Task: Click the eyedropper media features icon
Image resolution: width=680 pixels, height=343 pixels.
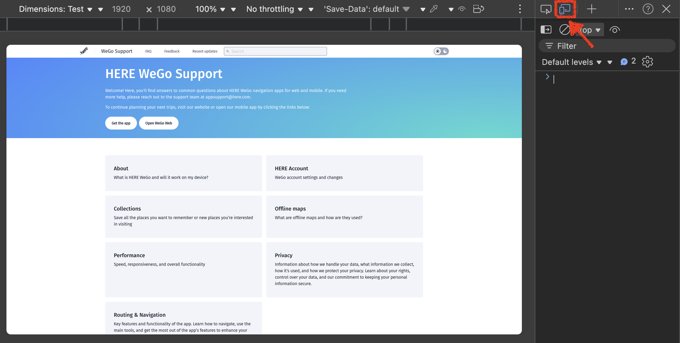Action: pos(434,9)
